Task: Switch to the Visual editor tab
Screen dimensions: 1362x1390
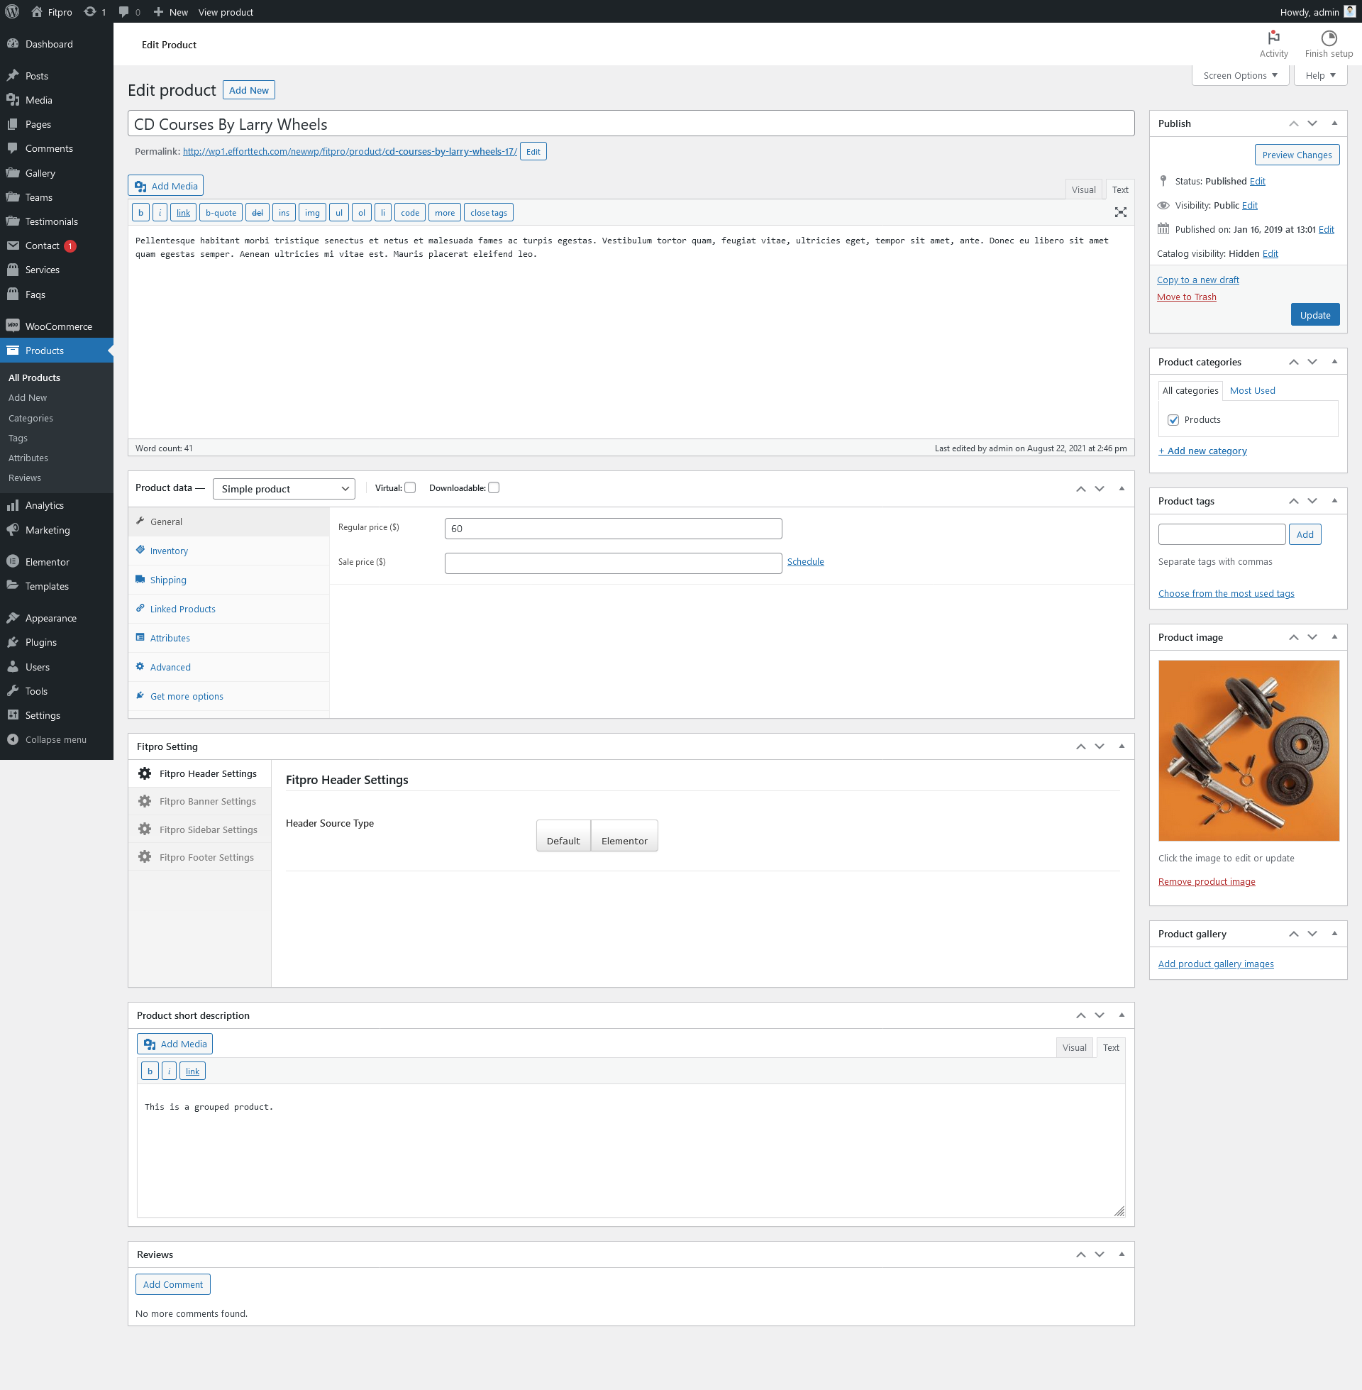Action: click(x=1083, y=189)
